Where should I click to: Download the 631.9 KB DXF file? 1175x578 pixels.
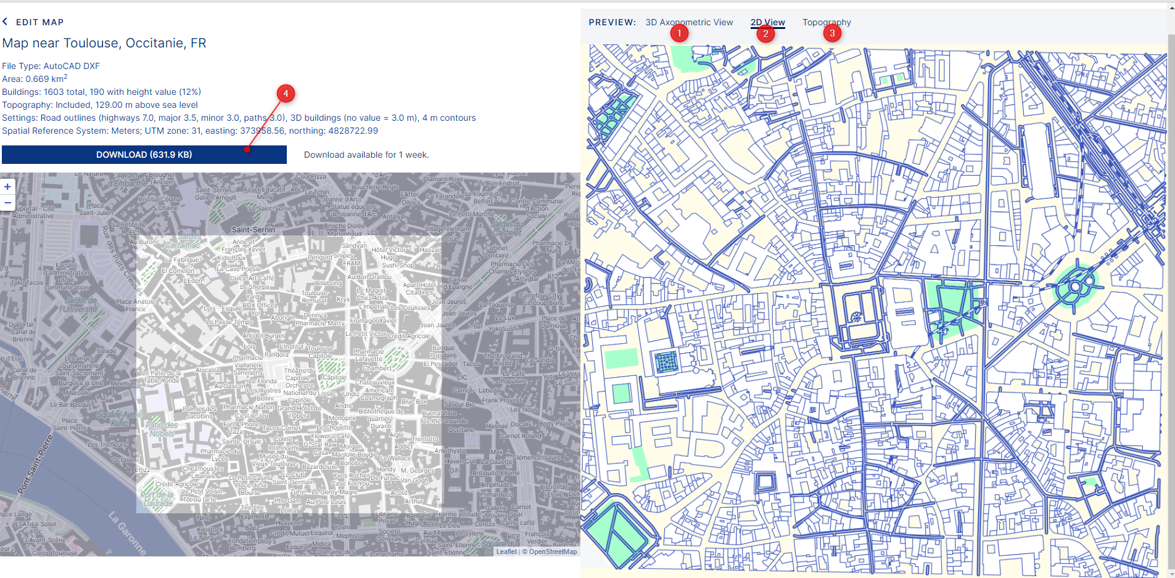pos(144,155)
